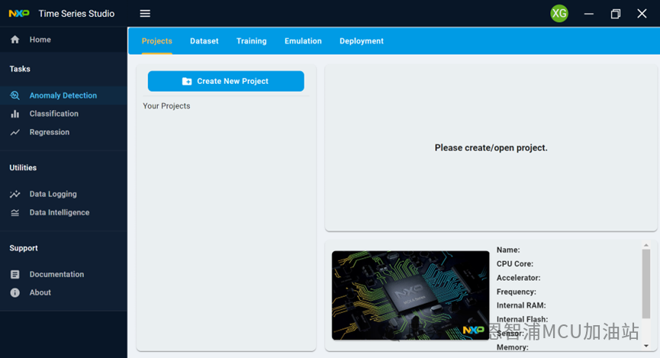Click the Data Logging chart icon
This screenshot has height=358, width=660.
(x=15, y=194)
